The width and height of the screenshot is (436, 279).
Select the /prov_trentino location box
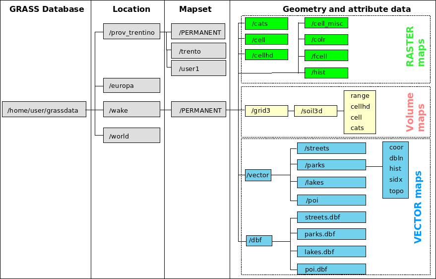coord(131,33)
